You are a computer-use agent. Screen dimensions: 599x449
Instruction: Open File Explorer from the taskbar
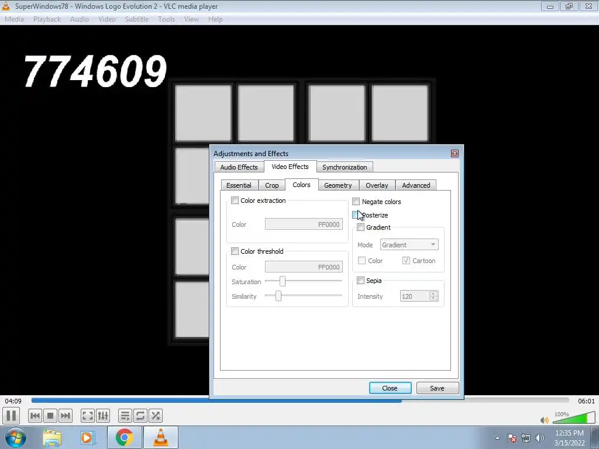(x=52, y=437)
